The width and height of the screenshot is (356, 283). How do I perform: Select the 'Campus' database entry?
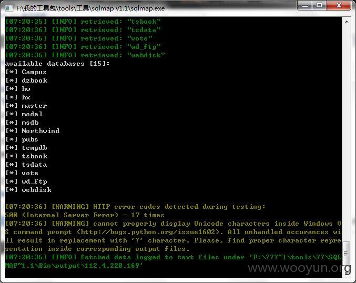click(x=34, y=72)
